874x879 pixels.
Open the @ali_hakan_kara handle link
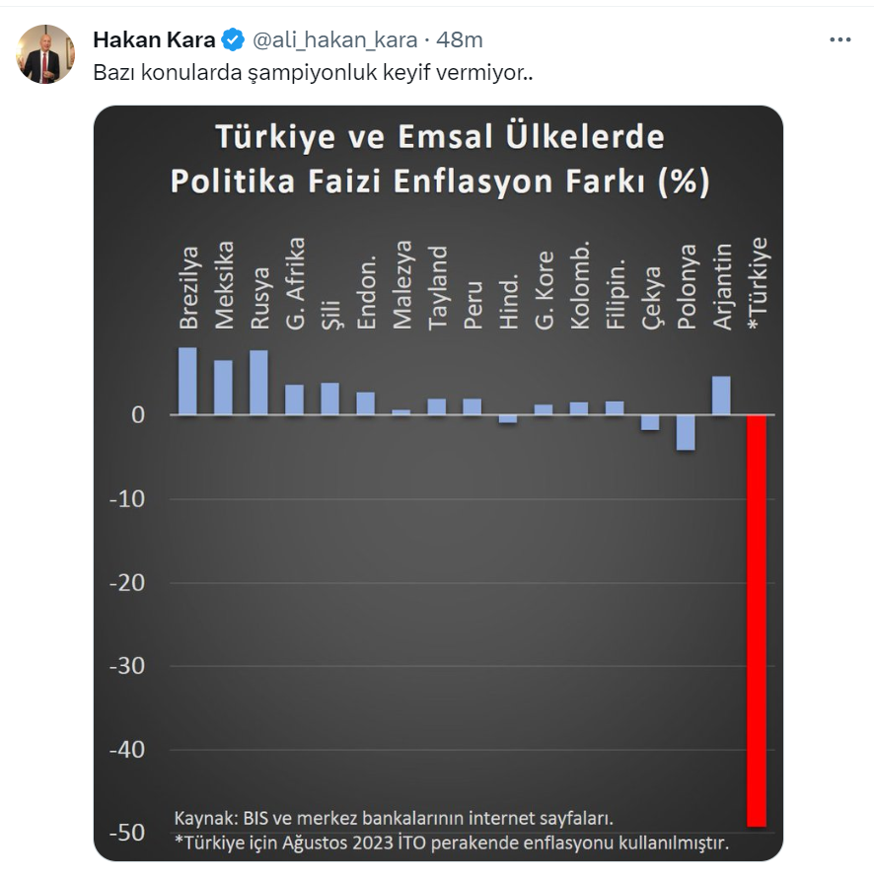click(334, 40)
